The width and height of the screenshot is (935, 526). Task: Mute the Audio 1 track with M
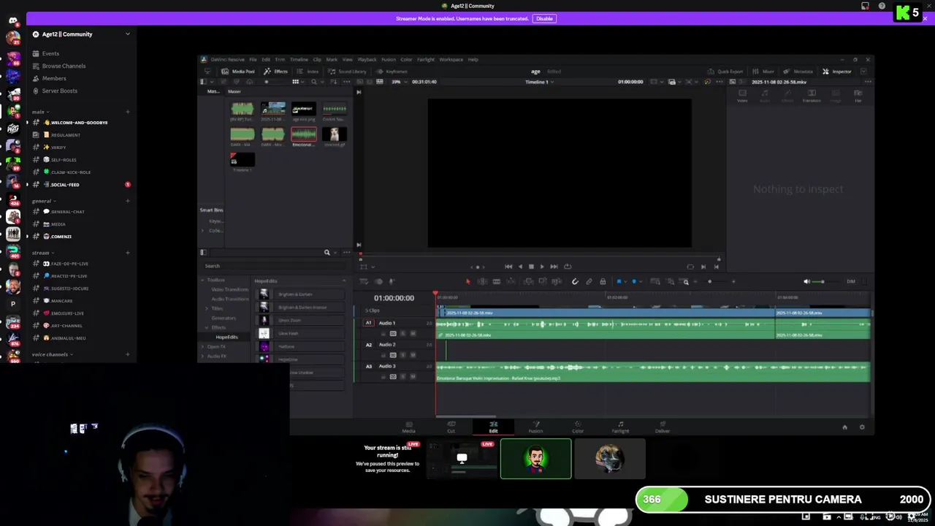click(x=413, y=333)
